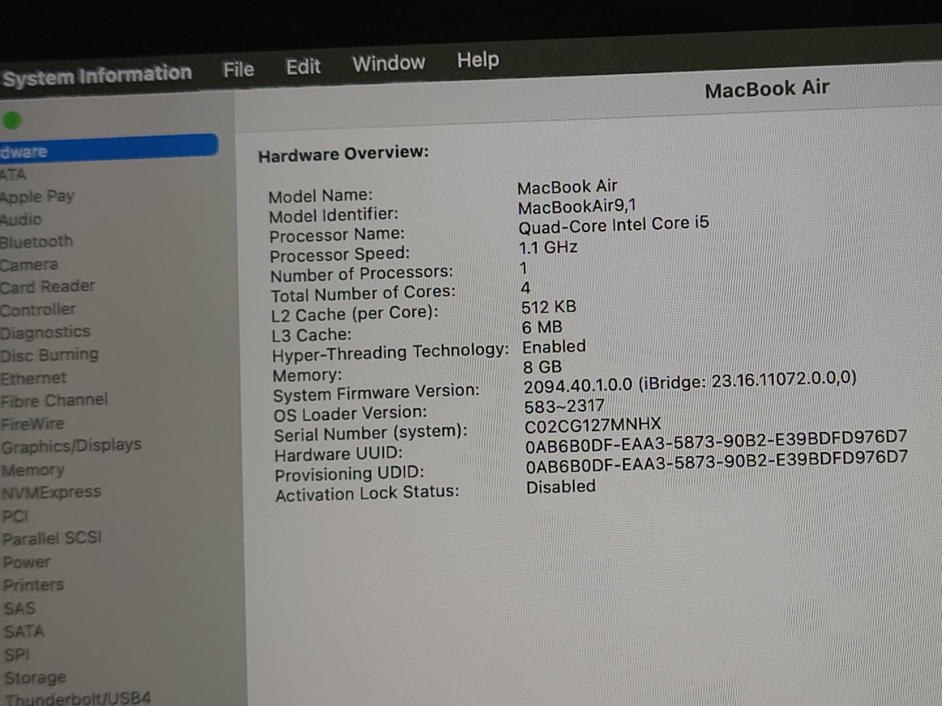Open the Help menu
The width and height of the screenshot is (942, 706).
(478, 60)
